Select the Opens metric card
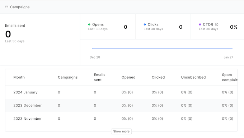The image size is (244, 138). click(108, 27)
